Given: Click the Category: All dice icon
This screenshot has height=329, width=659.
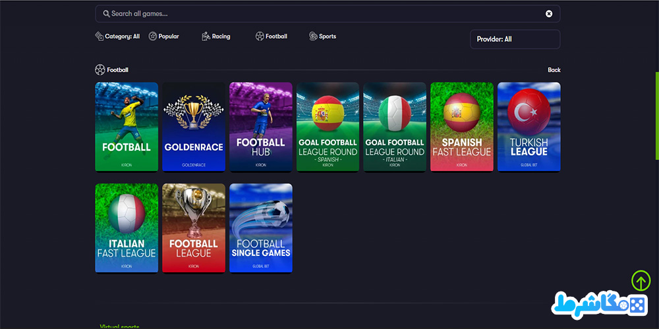Looking at the screenshot, I should tap(100, 36).
